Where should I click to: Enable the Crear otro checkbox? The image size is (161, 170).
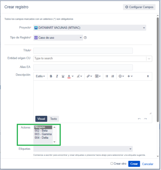(112, 163)
